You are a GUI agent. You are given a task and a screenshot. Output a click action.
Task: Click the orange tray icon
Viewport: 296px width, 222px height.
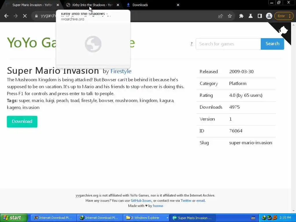pyautogui.click(x=275, y=218)
